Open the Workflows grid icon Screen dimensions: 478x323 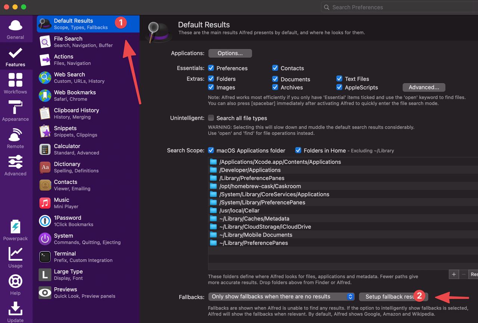15,80
